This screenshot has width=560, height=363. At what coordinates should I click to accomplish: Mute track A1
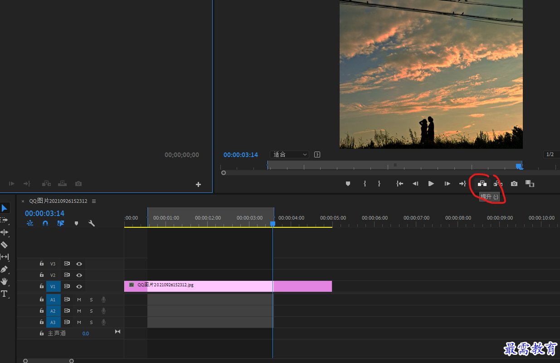click(79, 299)
